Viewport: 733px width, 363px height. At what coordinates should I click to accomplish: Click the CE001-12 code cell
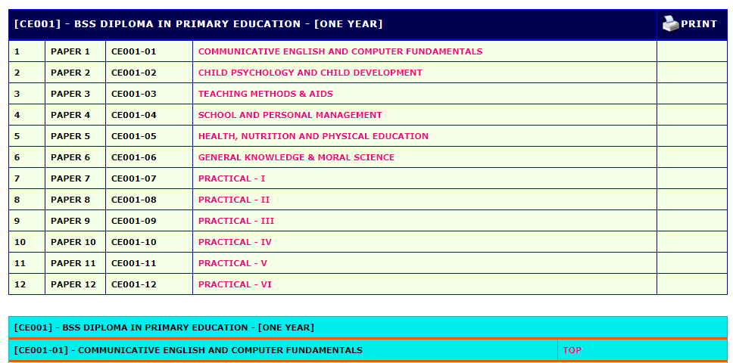point(134,284)
